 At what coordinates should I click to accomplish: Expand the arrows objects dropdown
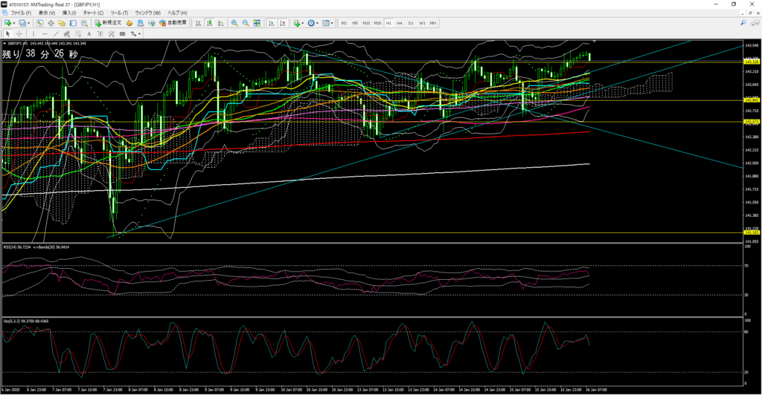pyautogui.click(x=139, y=33)
